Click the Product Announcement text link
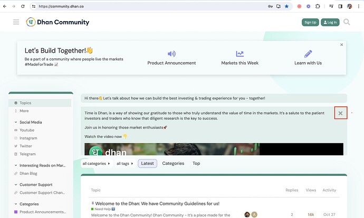Screen dimensions: 364x218 (171, 63)
